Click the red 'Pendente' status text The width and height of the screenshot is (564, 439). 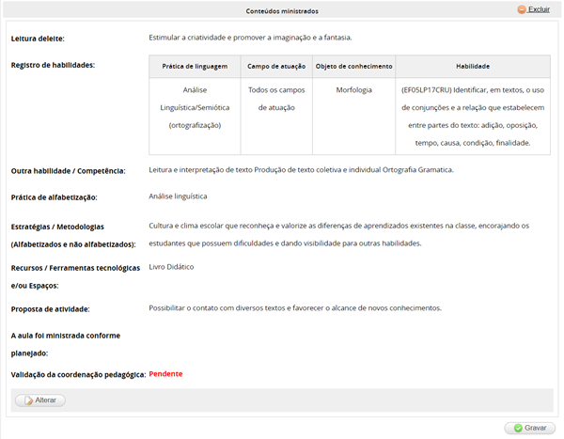coord(165,374)
